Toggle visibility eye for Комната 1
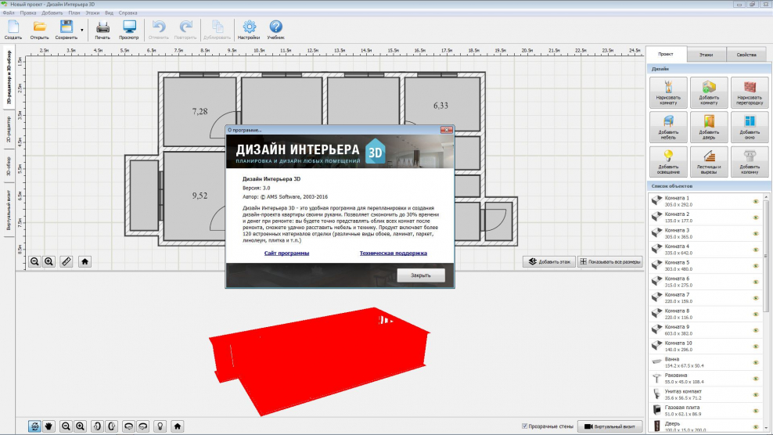The image size is (773, 435). tap(756, 201)
